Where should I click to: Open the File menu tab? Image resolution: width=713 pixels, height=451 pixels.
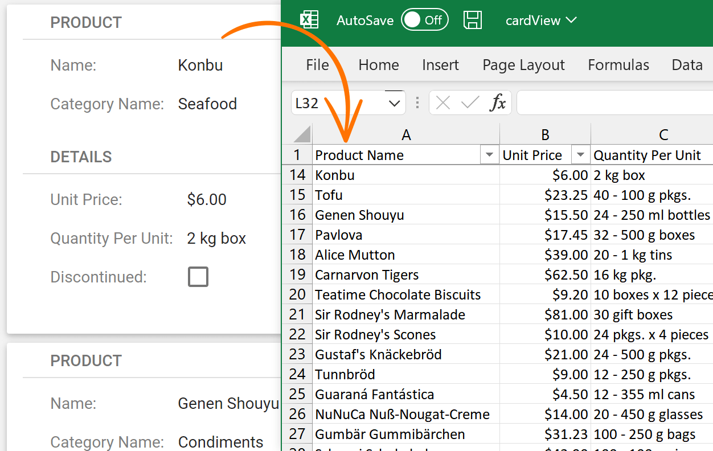[317, 65]
